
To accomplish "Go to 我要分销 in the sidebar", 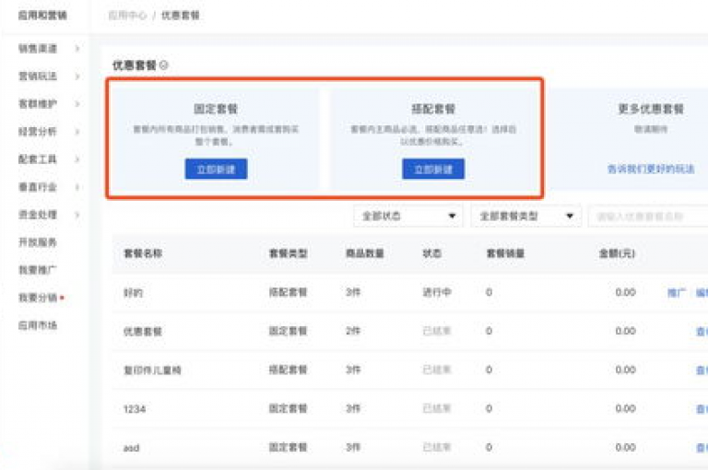I will coord(38,298).
